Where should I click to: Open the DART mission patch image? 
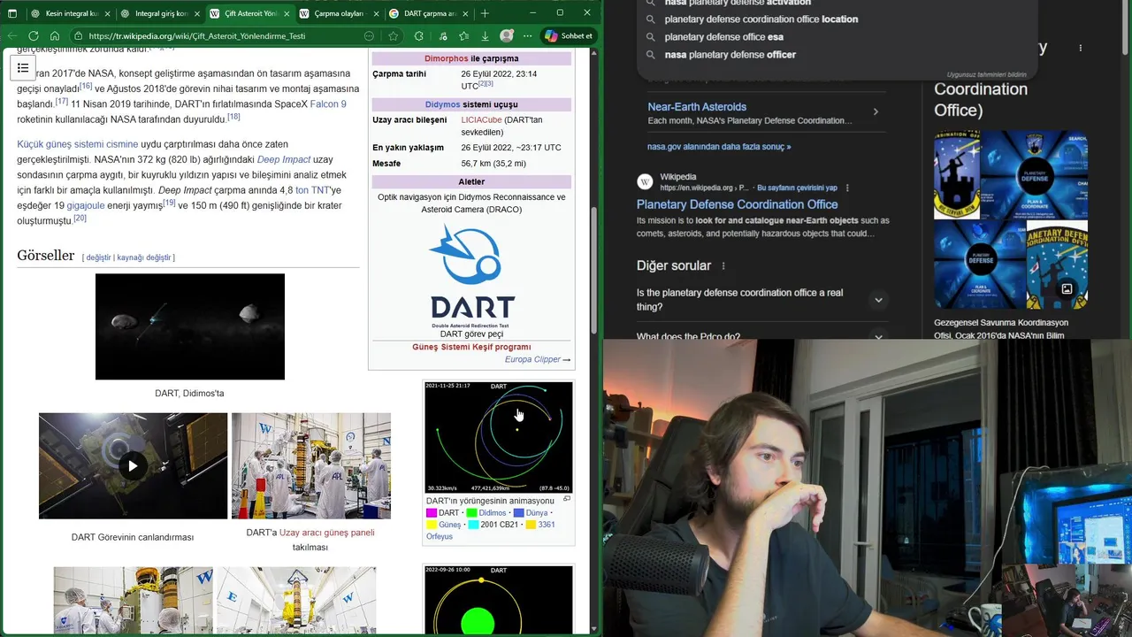[471, 275]
